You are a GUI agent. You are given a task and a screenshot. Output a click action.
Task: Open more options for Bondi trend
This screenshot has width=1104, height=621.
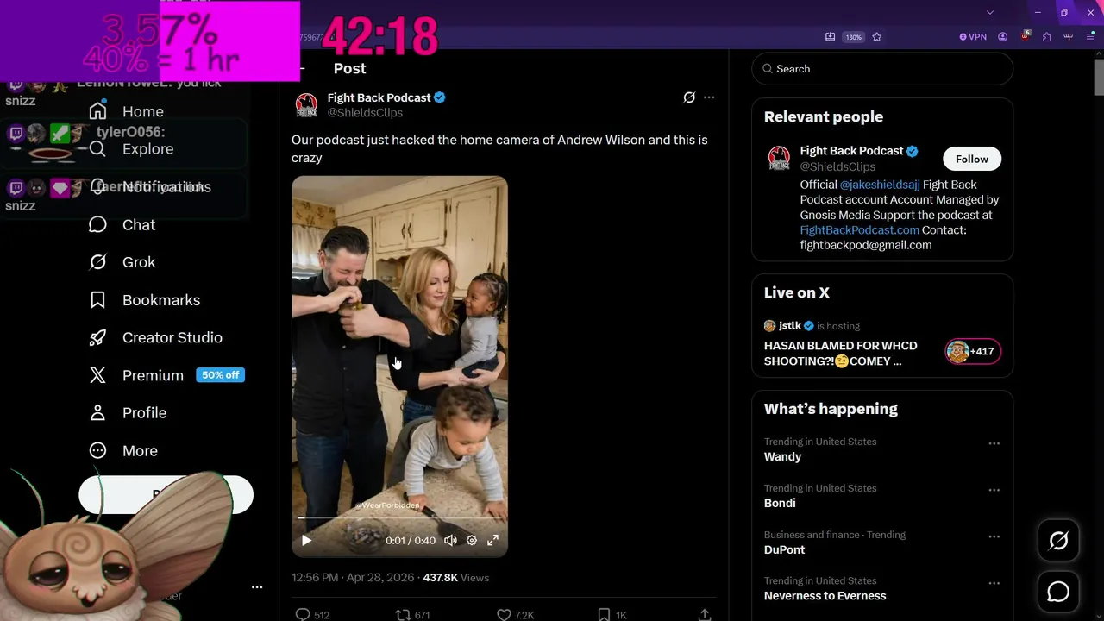click(x=994, y=490)
